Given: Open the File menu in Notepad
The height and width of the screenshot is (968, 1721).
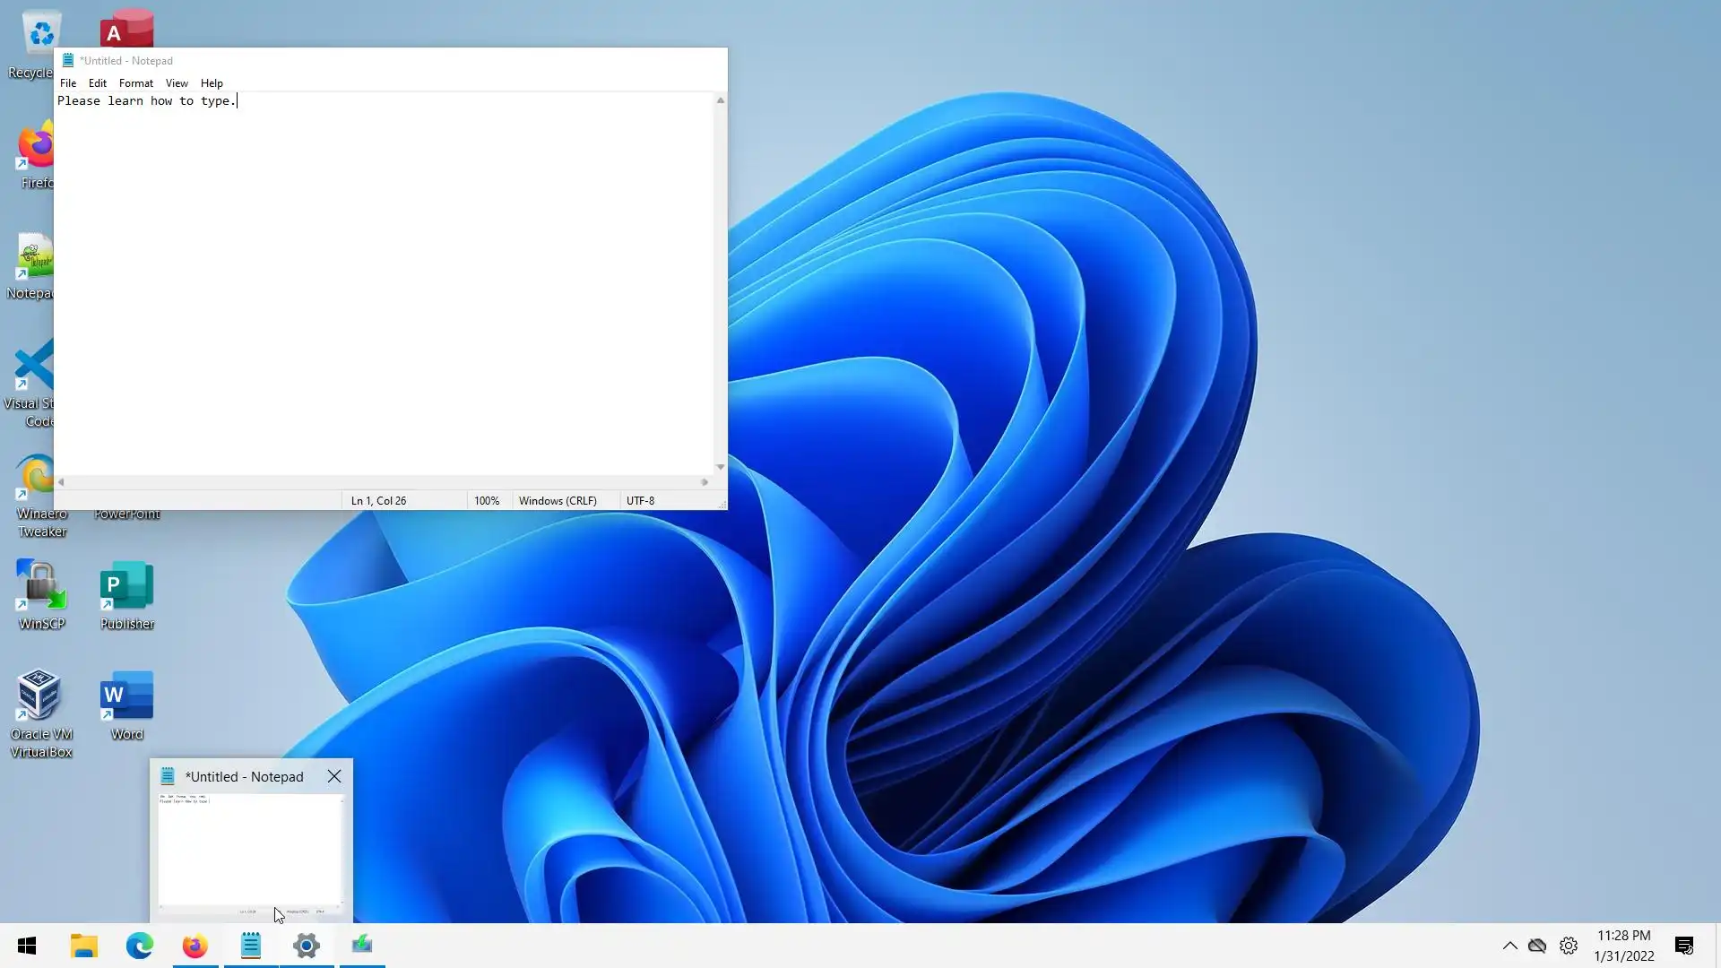Looking at the screenshot, I should (68, 83).
